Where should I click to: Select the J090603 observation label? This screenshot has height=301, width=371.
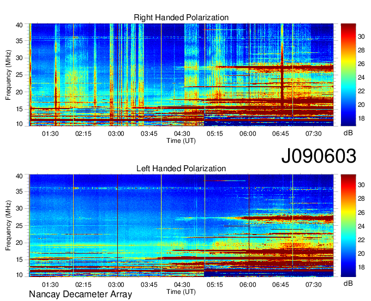coord(319,156)
